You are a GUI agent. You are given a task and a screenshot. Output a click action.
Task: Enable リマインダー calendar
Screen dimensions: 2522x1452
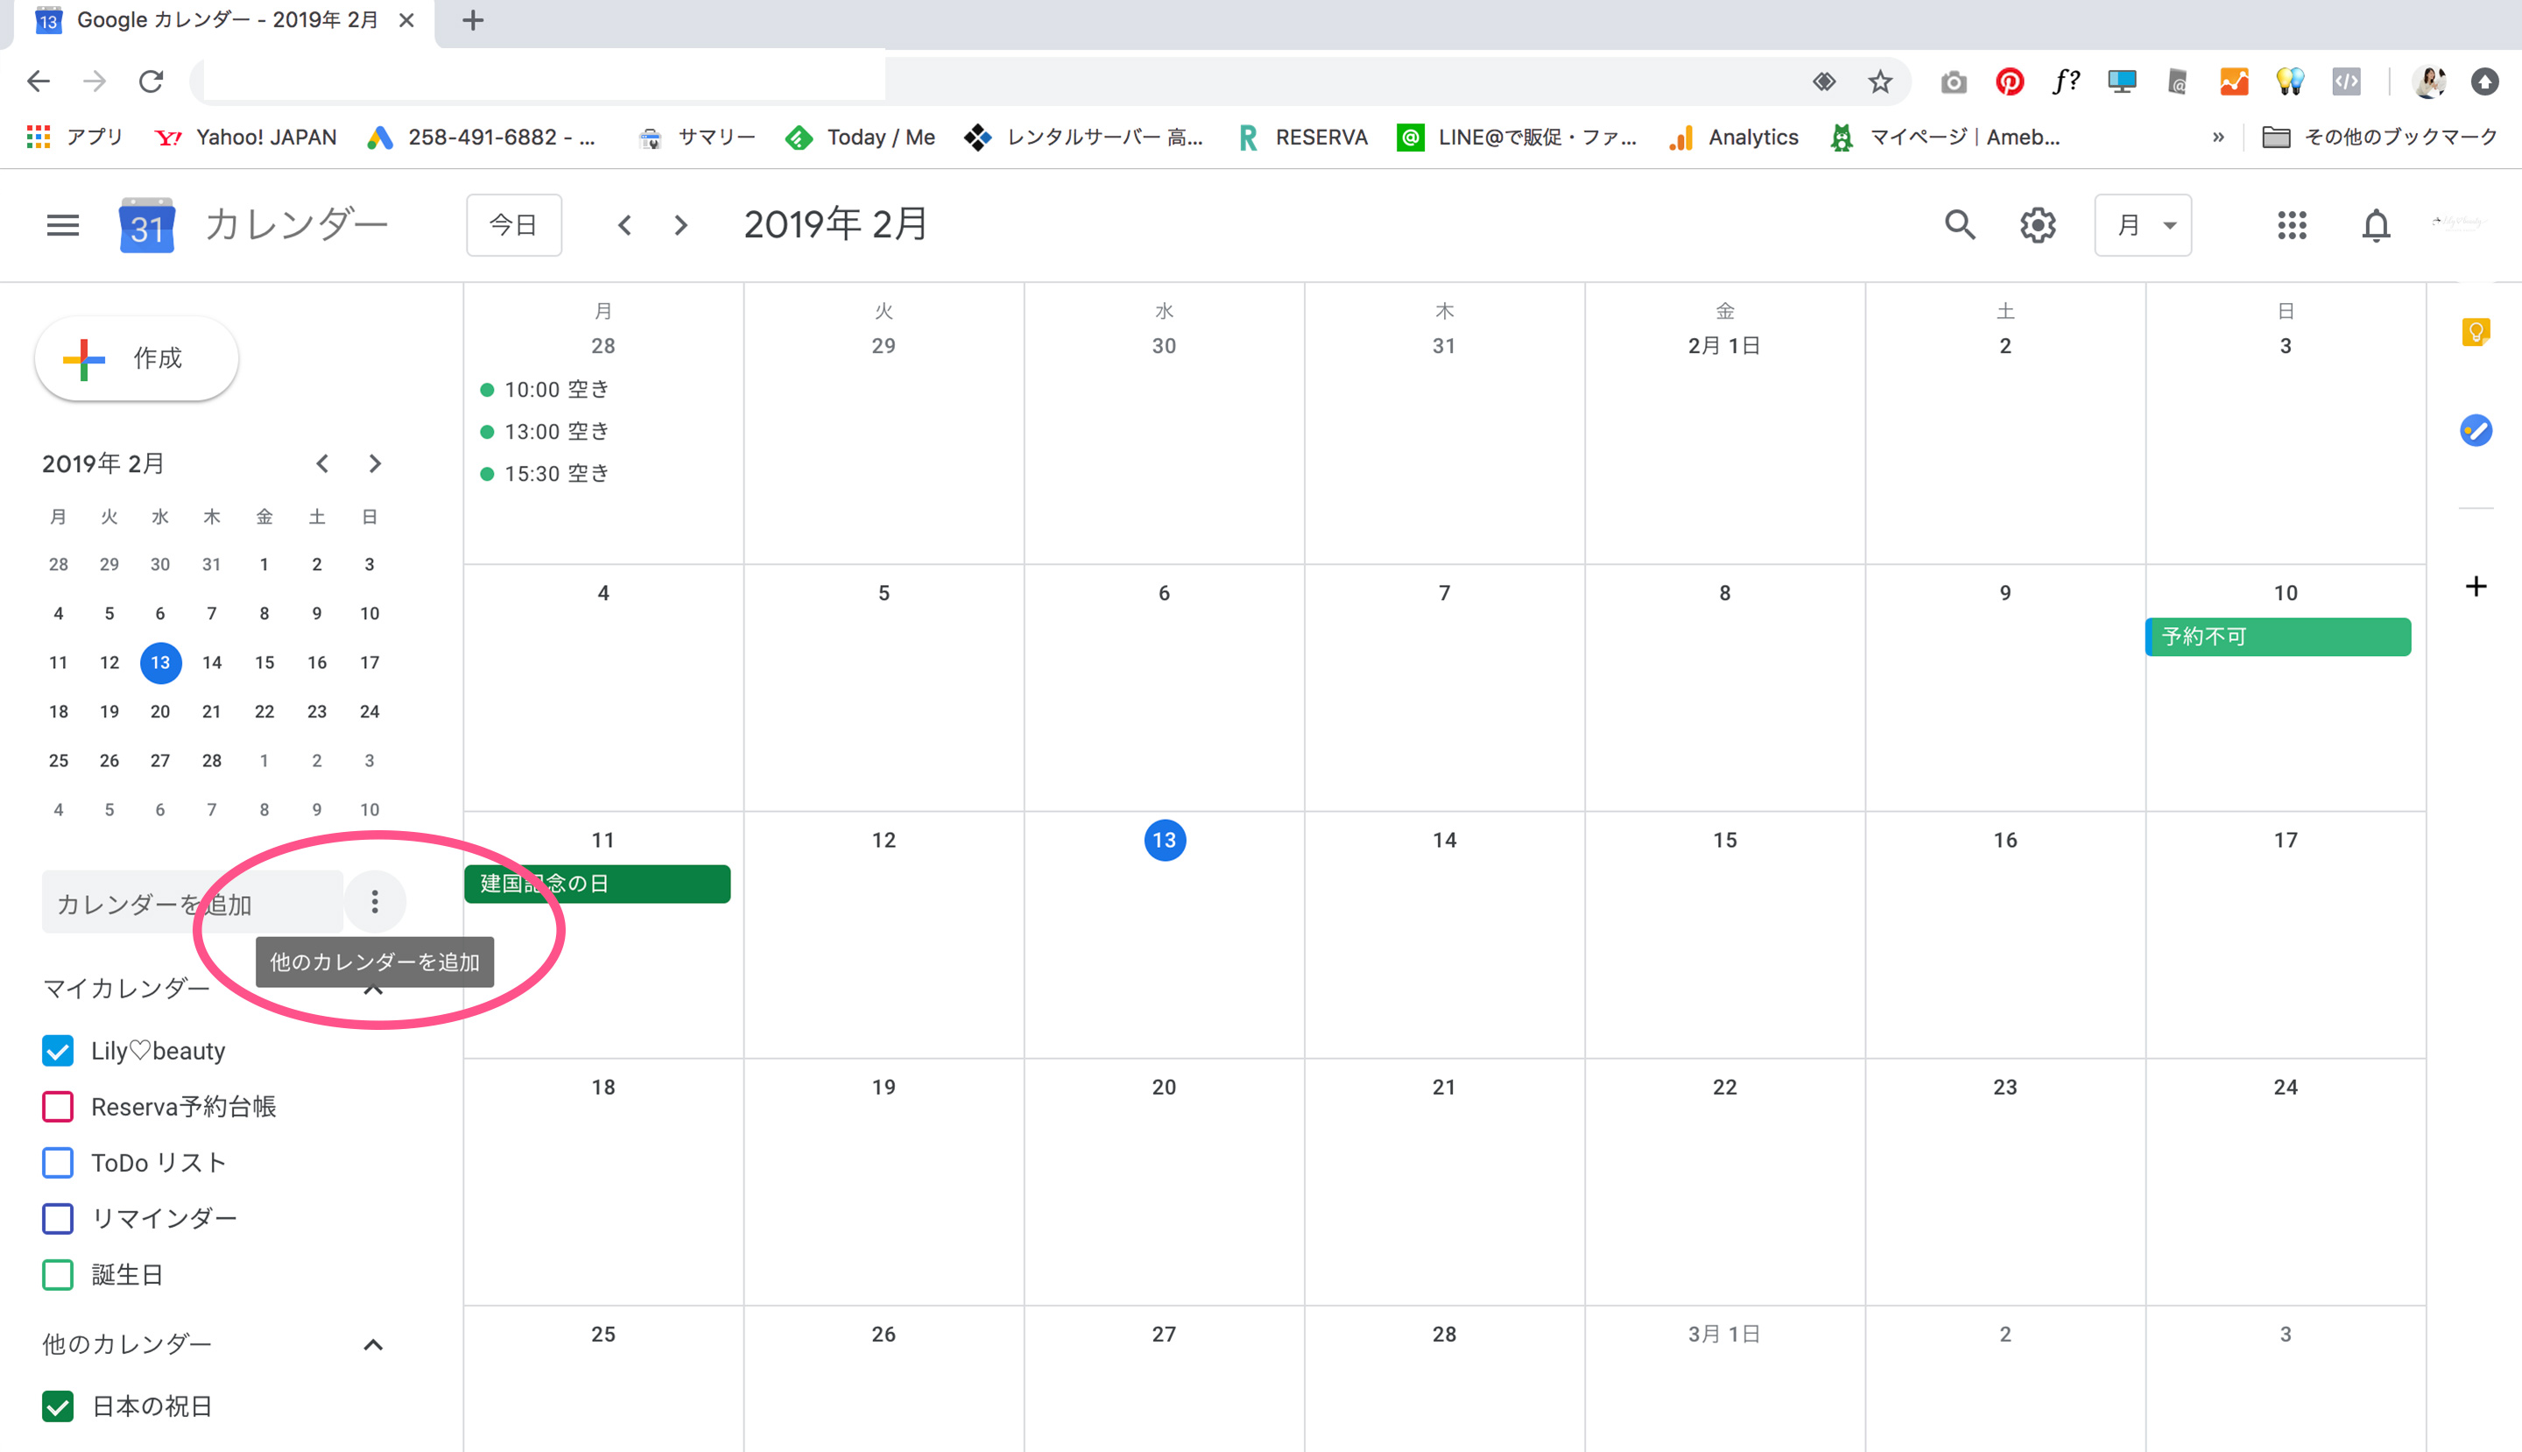point(58,1219)
